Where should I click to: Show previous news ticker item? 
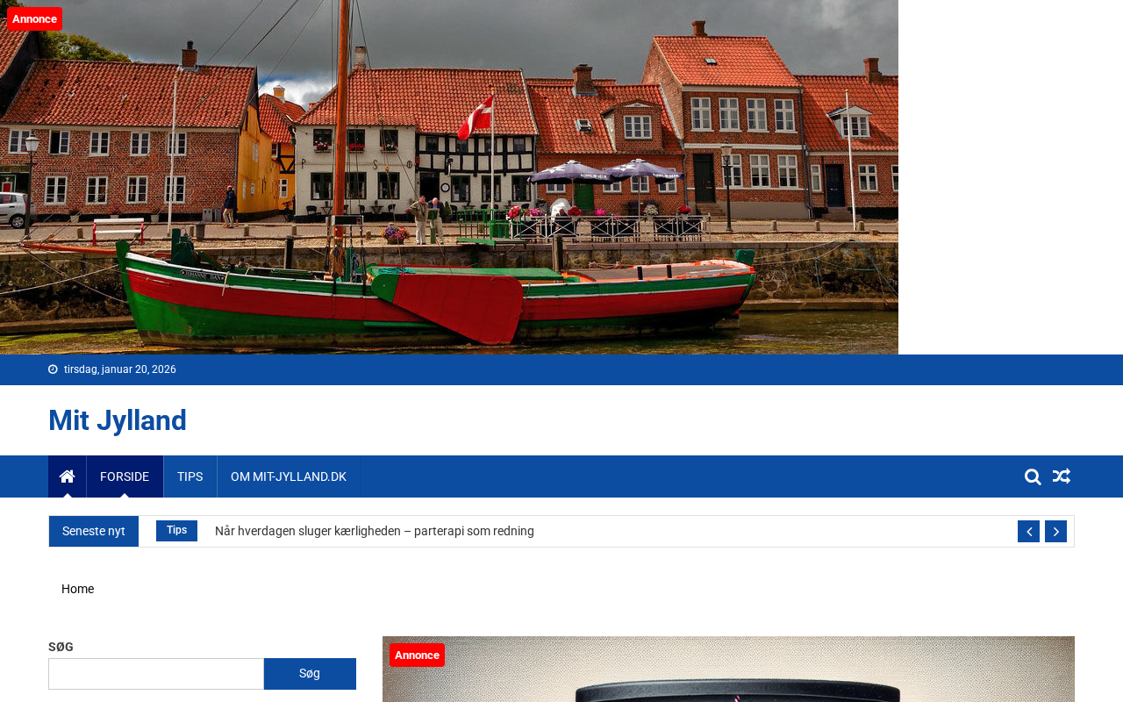point(1028,532)
